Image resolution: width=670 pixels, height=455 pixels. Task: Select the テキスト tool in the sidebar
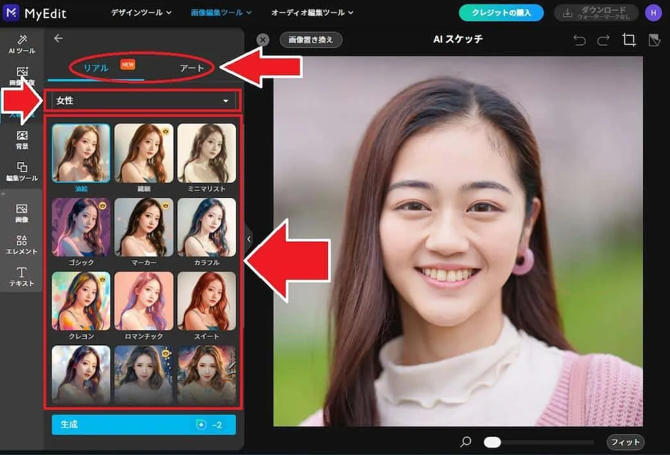[x=21, y=276]
